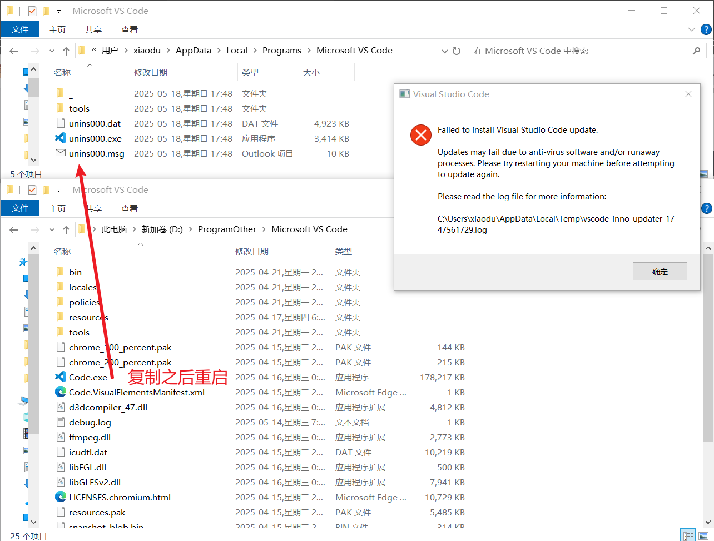
Task: Click the properties checkmark icon in upper title bar
Action: [32, 11]
